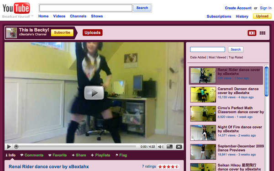Image resolution: width=274 pixels, height=171 pixels.
Task: Open September-December 2009 Dance Previews thumbnail
Action: tap(203, 152)
